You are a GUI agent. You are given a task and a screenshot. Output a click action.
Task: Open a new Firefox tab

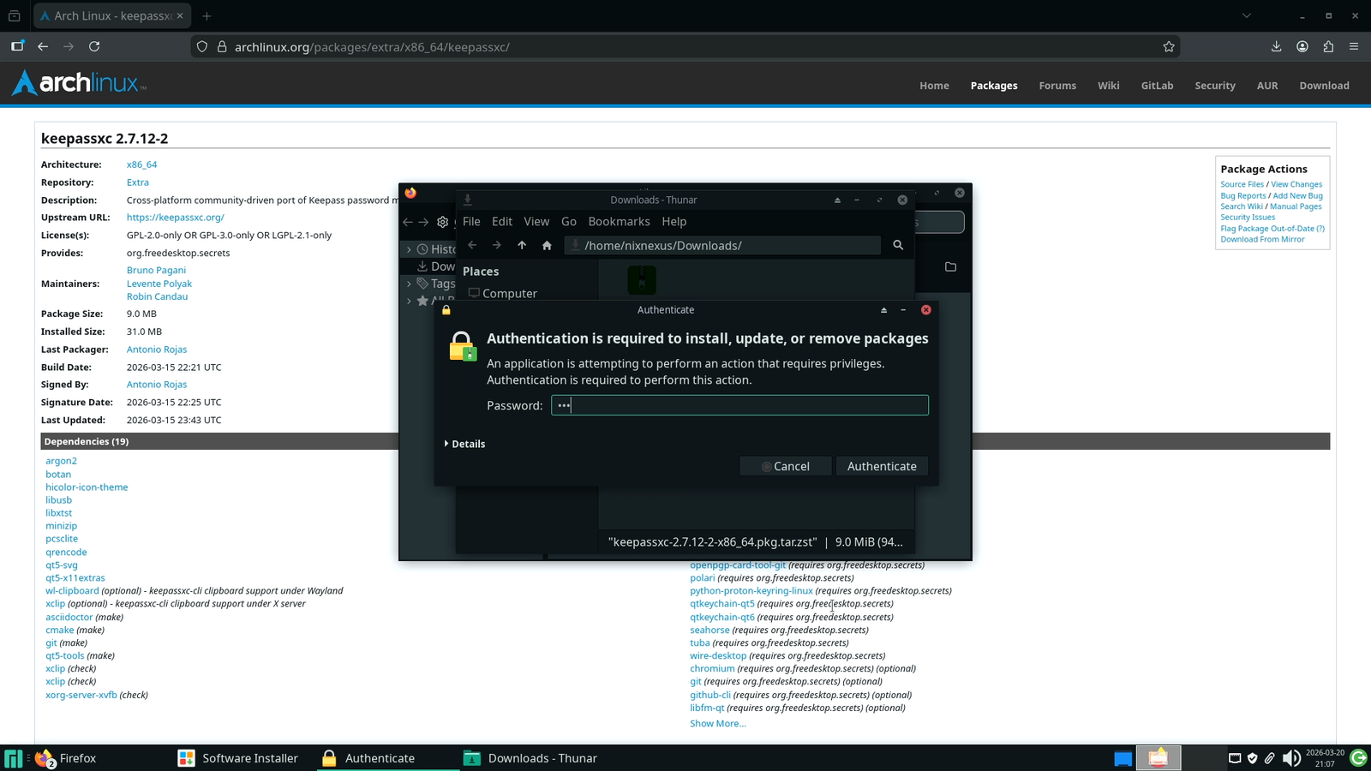(207, 15)
